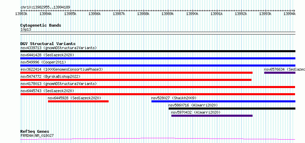
Task: Click the chr10:13982955..13994189 position label
Action: [x=45, y=8]
